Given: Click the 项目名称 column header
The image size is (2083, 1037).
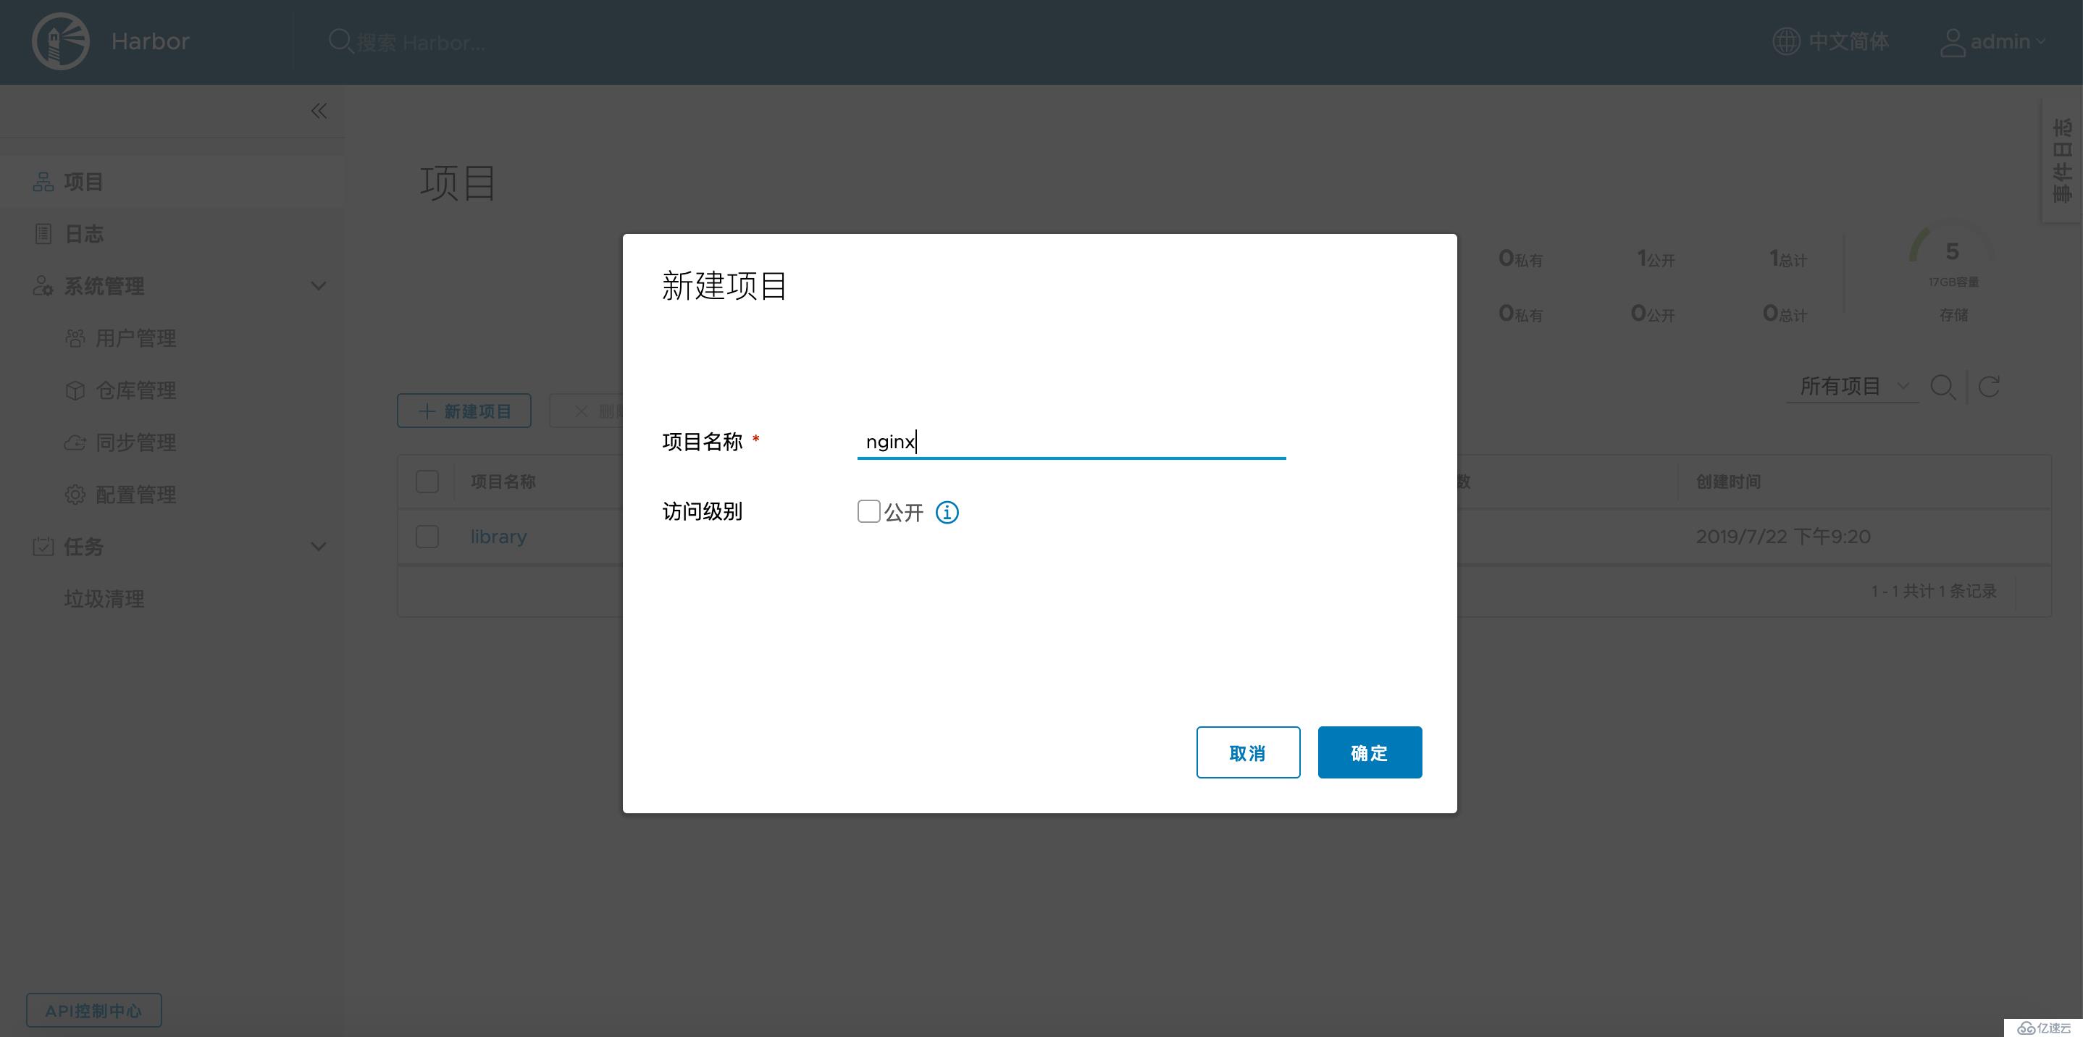Looking at the screenshot, I should coord(503,482).
